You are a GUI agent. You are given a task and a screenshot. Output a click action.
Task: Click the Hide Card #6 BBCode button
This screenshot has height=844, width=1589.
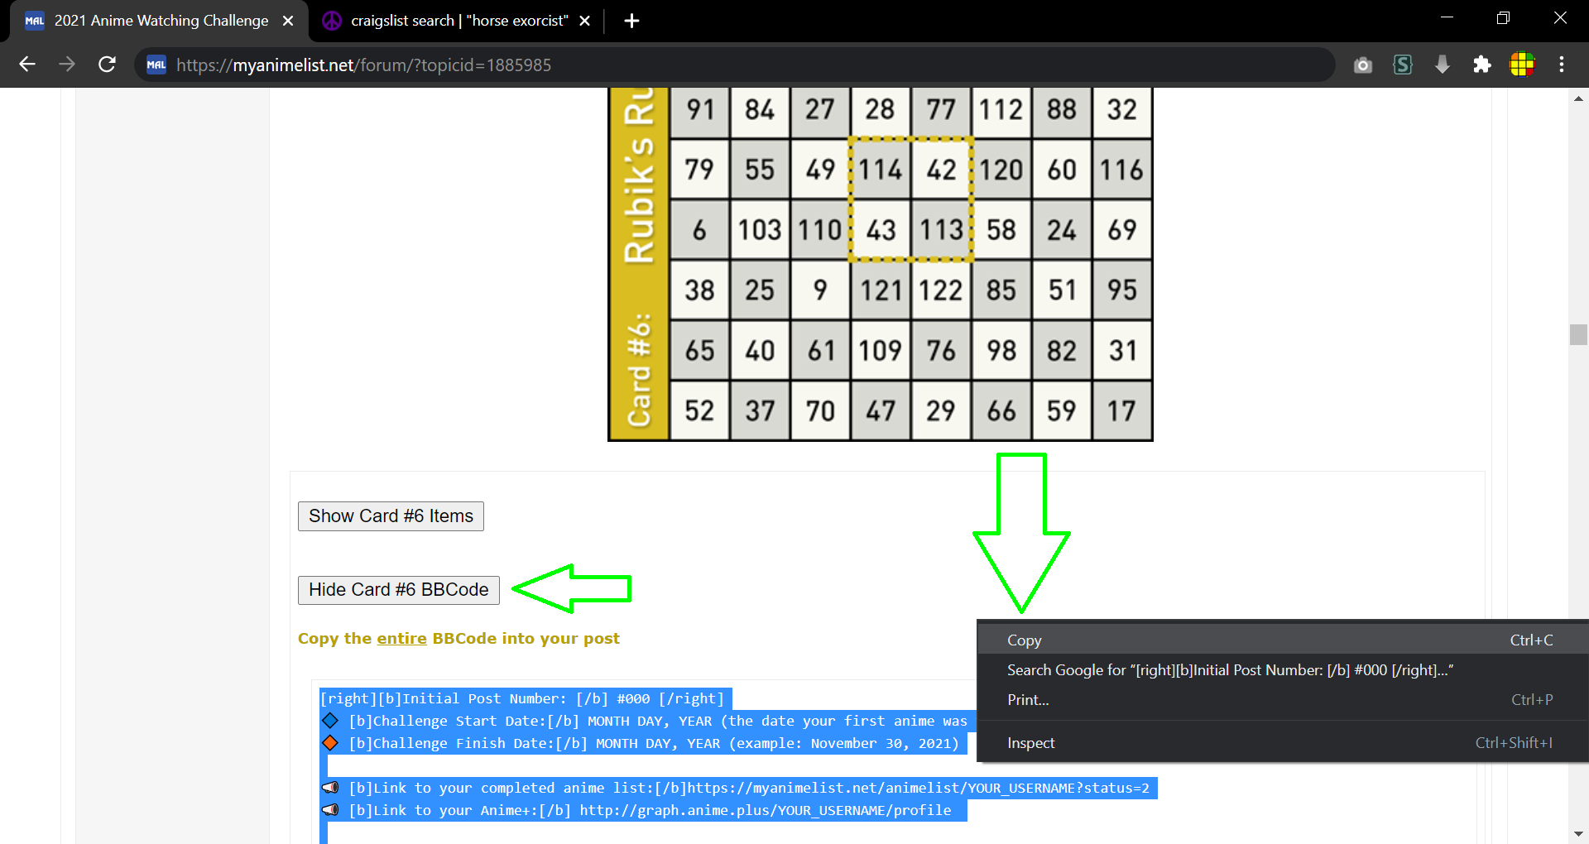[x=399, y=590]
